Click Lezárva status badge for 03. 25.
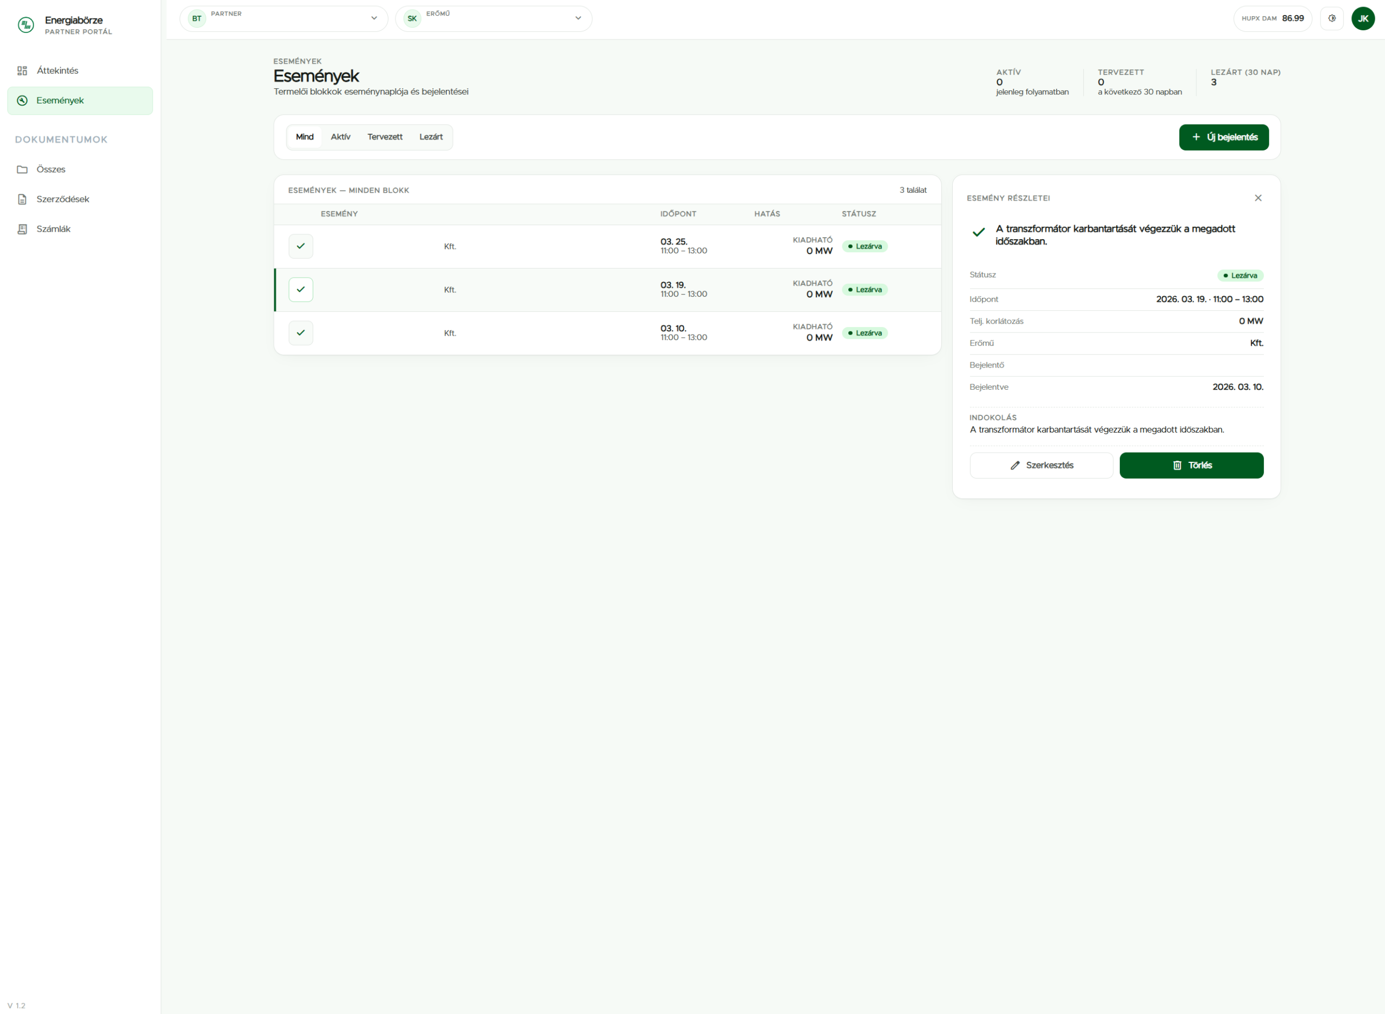The image size is (1385, 1014). point(864,246)
